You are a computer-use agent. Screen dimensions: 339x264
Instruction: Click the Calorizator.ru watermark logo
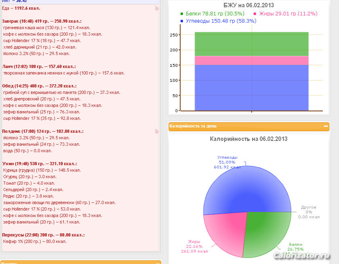[x=301, y=255]
